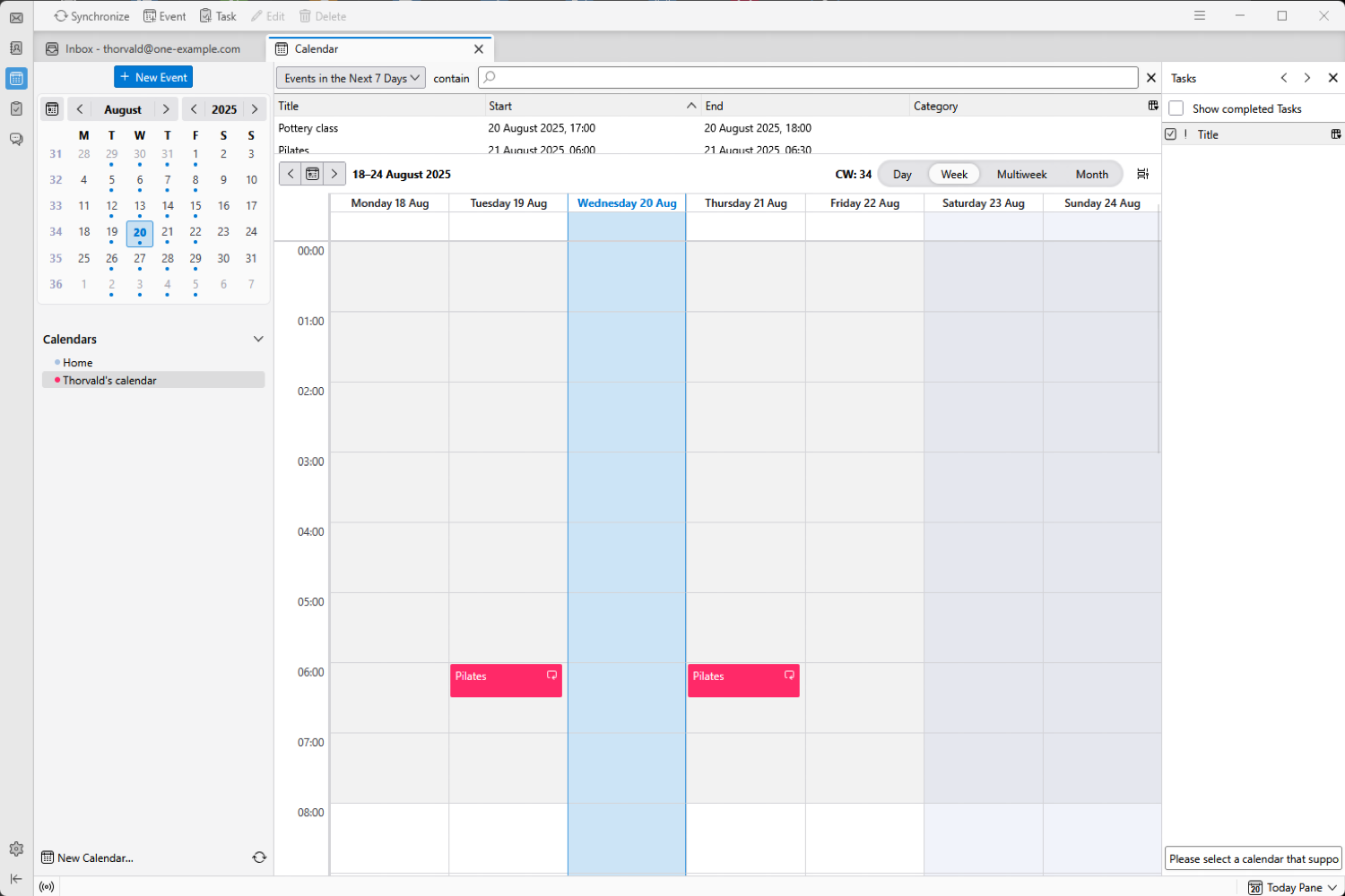
Task: Switch to Month view
Action: [1091, 174]
